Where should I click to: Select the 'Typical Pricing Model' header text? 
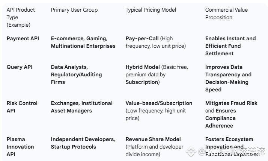click(x=151, y=10)
